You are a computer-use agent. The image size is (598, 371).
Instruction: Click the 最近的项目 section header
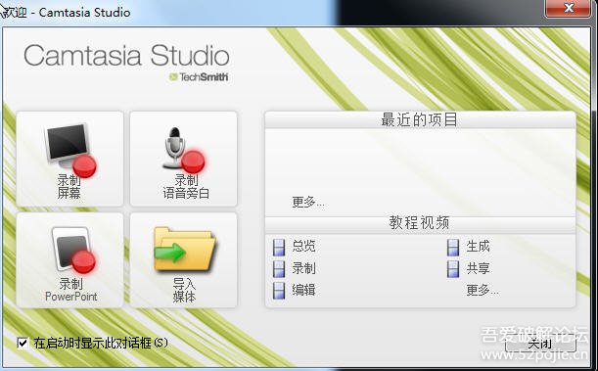coord(420,119)
